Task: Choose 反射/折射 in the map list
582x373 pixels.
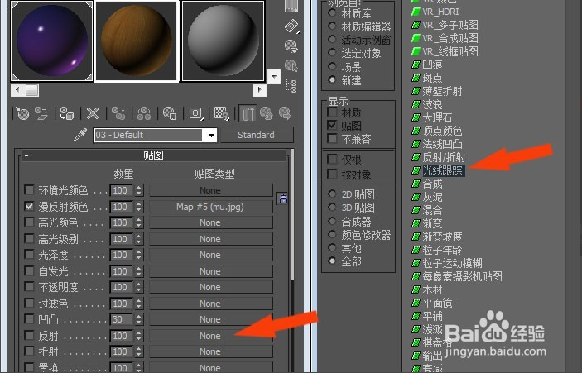Action: pyautogui.click(x=444, y=157)
